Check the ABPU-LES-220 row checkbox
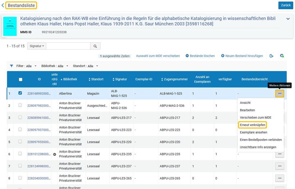The height and width of the screenshot is (189, 295). point(20,141)
